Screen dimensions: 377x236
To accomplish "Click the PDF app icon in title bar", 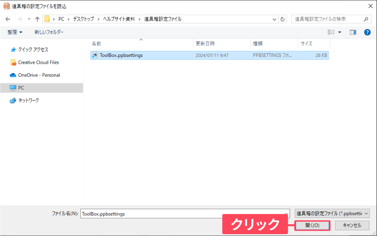I will [x=6, y=6].
